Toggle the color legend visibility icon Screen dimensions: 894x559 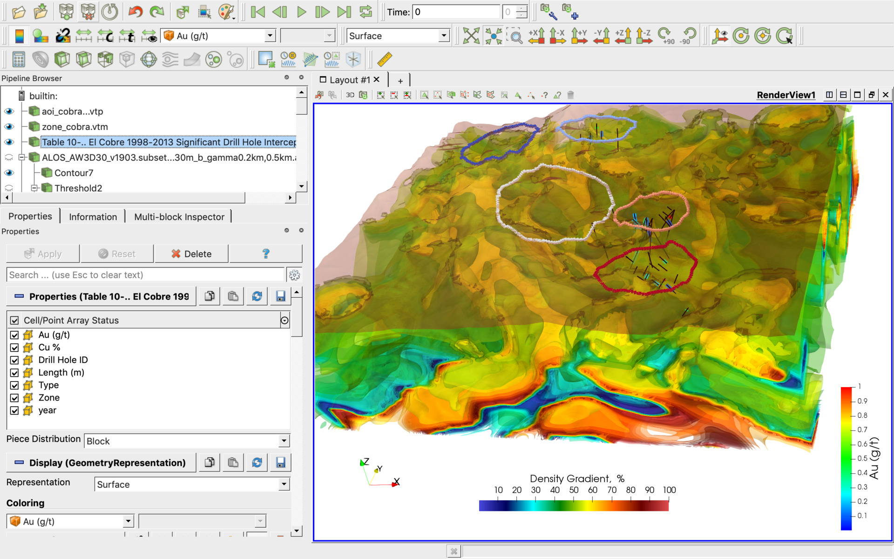(x=19, y=36)
